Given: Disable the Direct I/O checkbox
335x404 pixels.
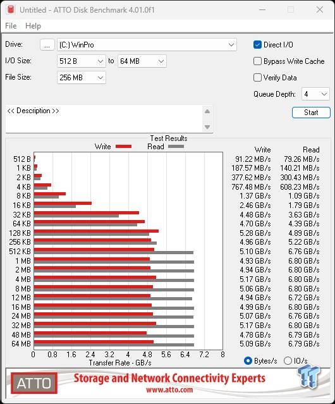Looking at the screenshot, I should click(257, 45).
